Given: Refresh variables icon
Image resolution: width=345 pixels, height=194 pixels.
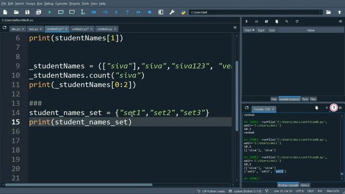Looking at the screenshot, I should [x=297, y=22].
